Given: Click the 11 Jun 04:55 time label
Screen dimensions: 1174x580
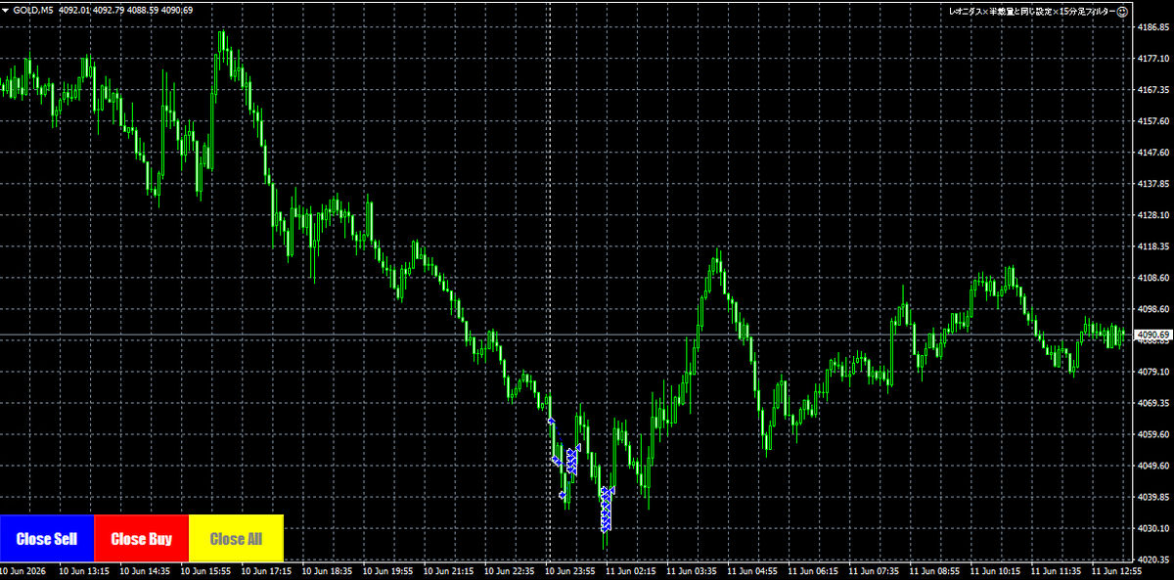Looking at the screenshot, I should click(x=751, y=571).
